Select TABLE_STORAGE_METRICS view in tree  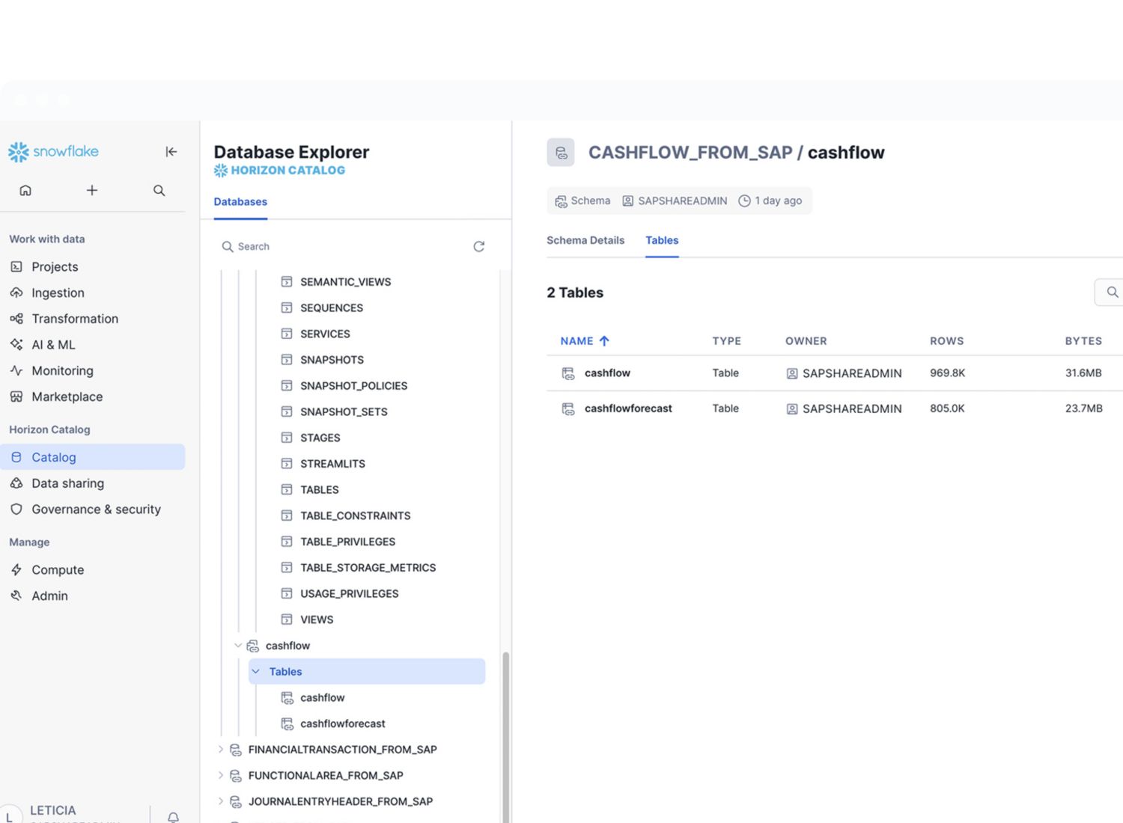368,568
